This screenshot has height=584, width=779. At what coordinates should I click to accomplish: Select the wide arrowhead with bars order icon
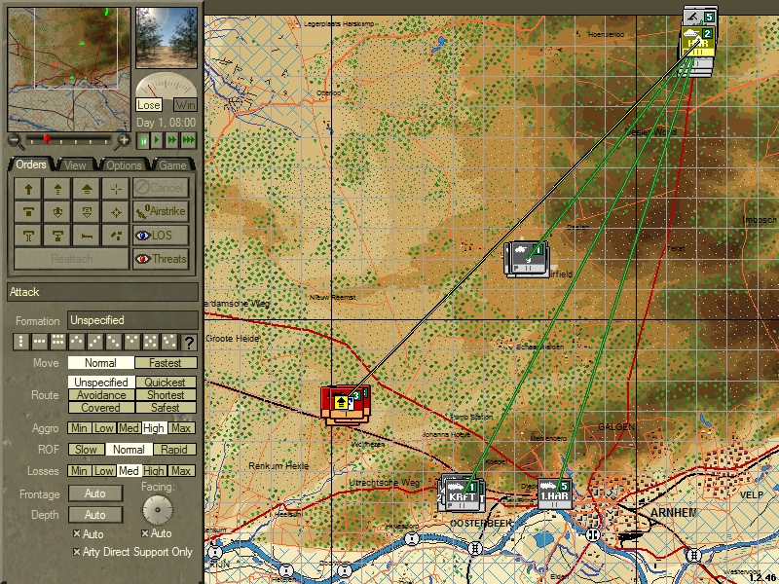click(x=87, y=189)
